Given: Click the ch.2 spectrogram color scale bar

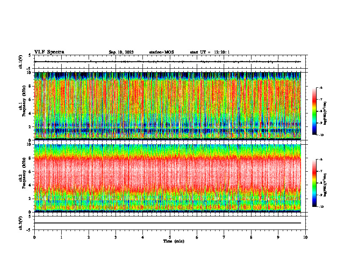Looking at the screenshot, I should [314, 183].
